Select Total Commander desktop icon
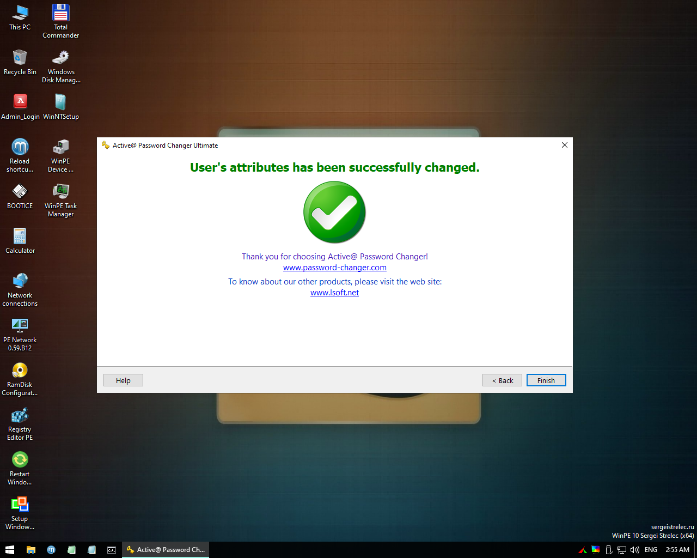 61,21
